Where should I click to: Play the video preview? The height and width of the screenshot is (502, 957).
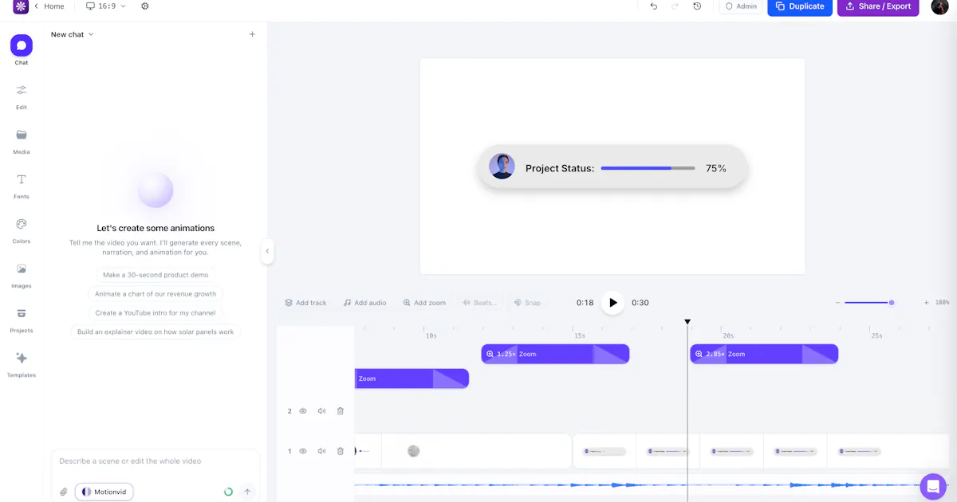tap(612, 303)
